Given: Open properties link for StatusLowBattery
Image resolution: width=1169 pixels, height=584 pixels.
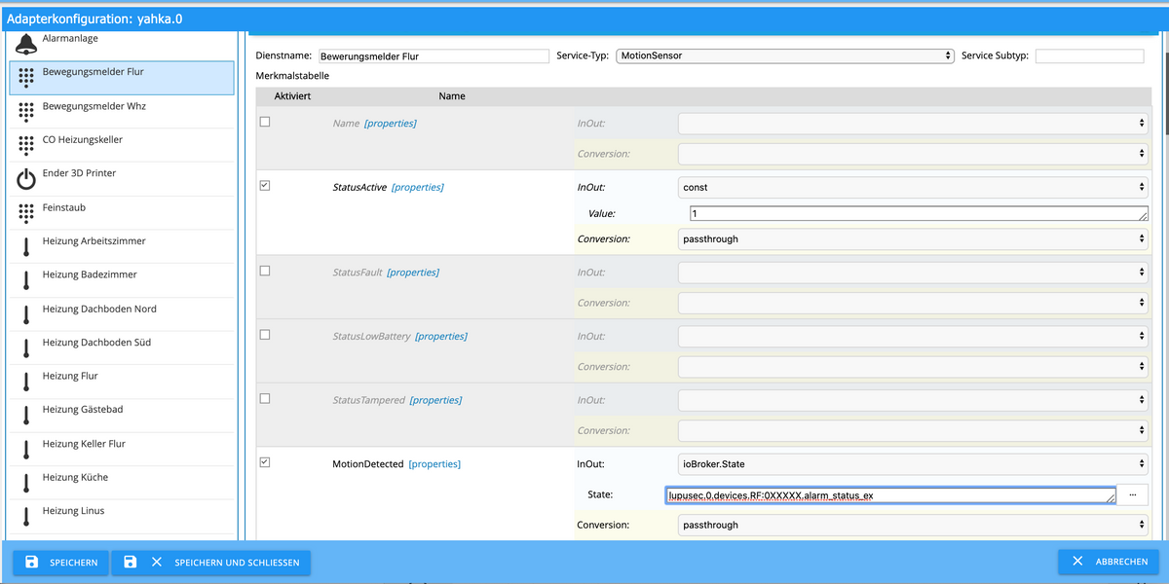Looking at the screenshot, I should [x=441, y=336].
